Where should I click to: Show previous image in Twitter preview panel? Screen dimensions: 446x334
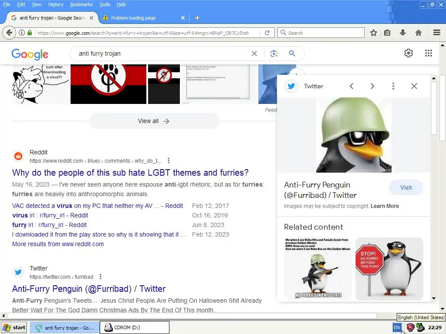pyautogui.click(x=351, y=86)
